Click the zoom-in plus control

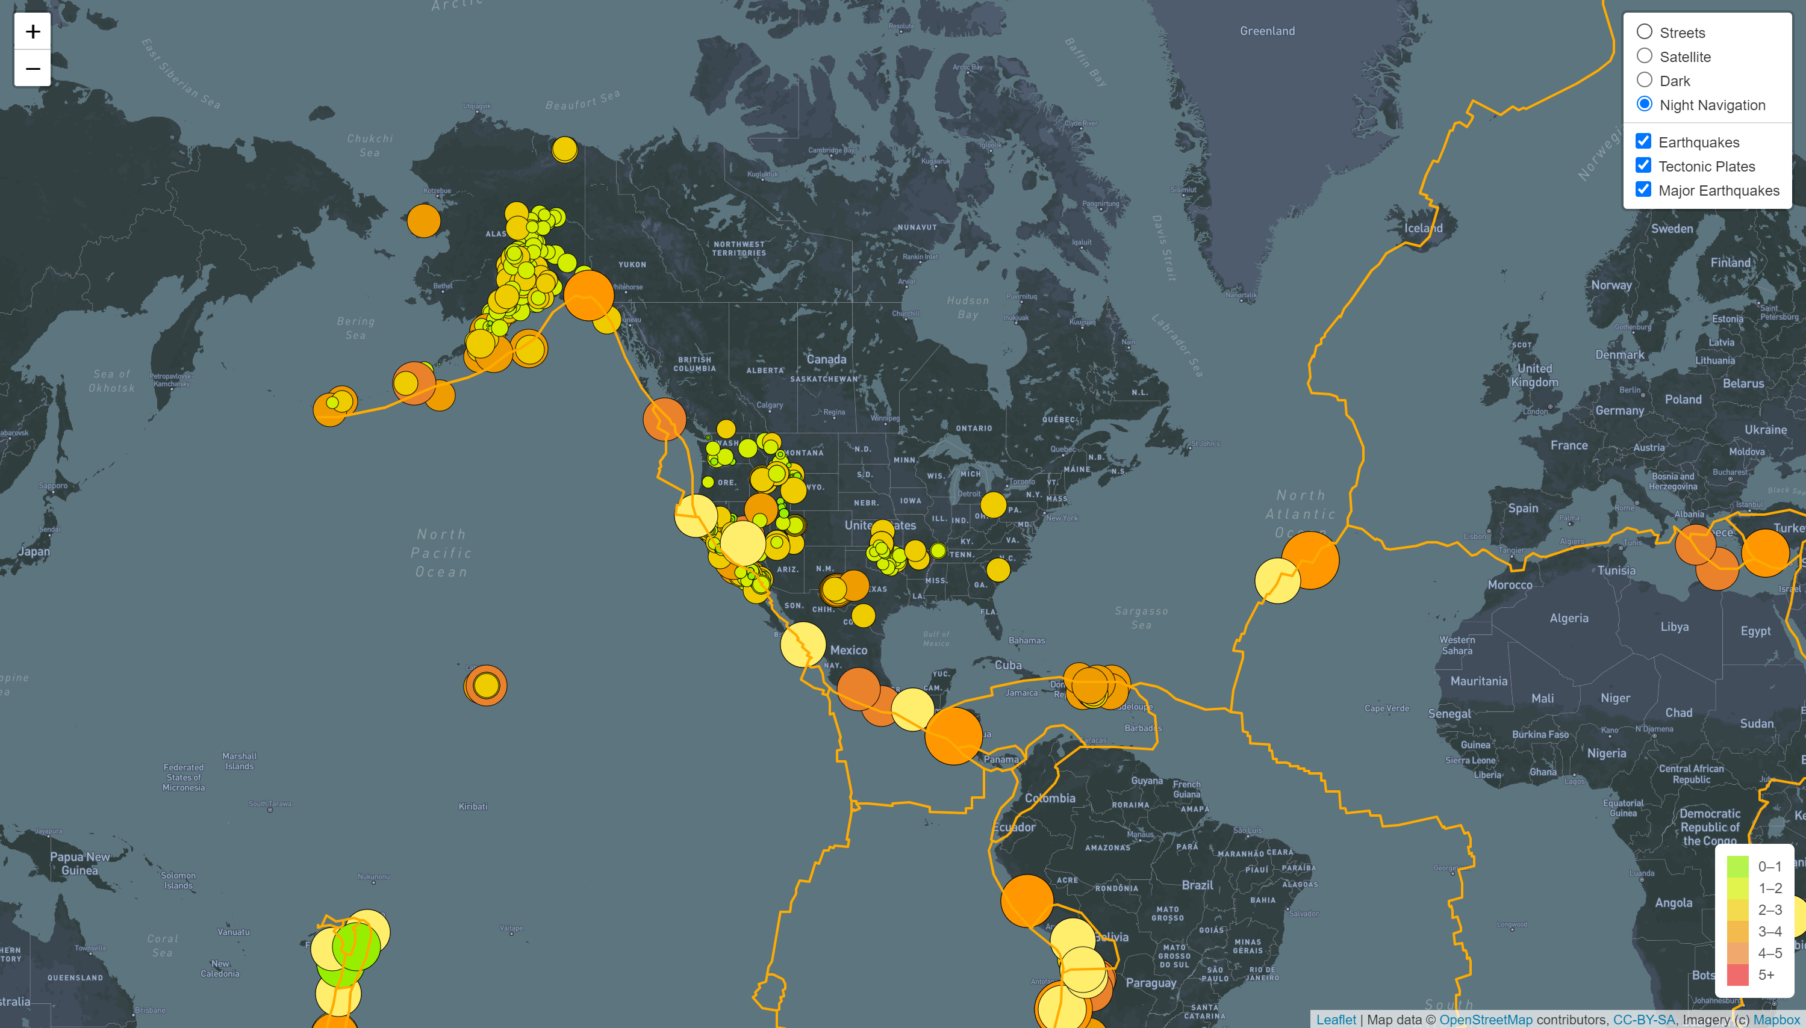(32, 31)
